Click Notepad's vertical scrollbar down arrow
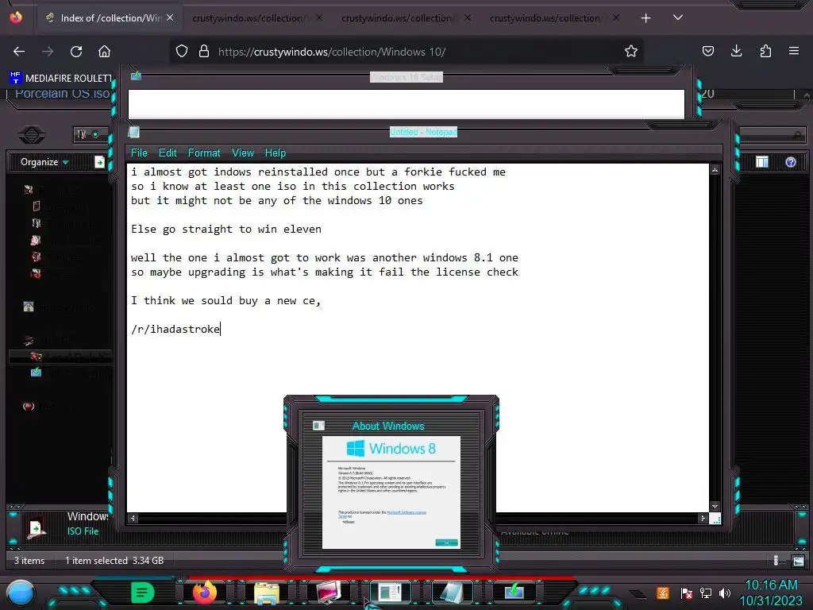Screen dimensions: 813x610 [715, 506]
